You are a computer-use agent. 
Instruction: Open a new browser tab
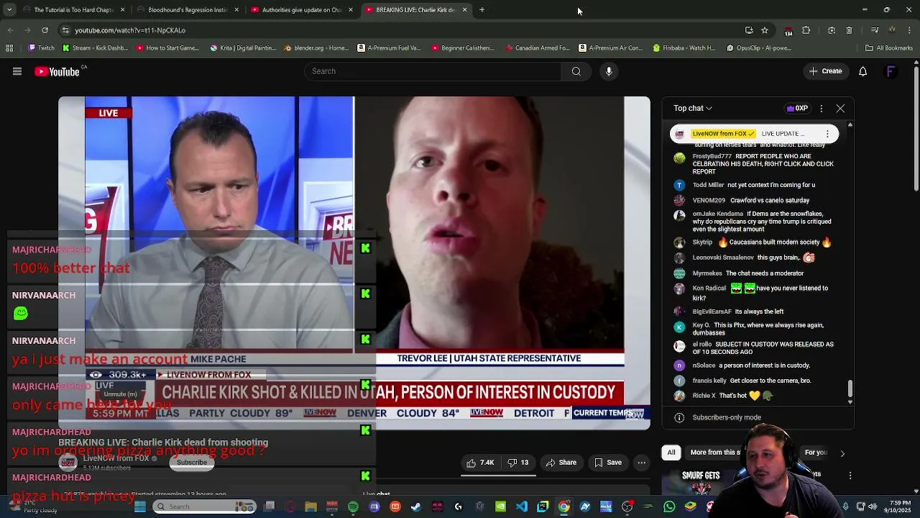point(482,10)
